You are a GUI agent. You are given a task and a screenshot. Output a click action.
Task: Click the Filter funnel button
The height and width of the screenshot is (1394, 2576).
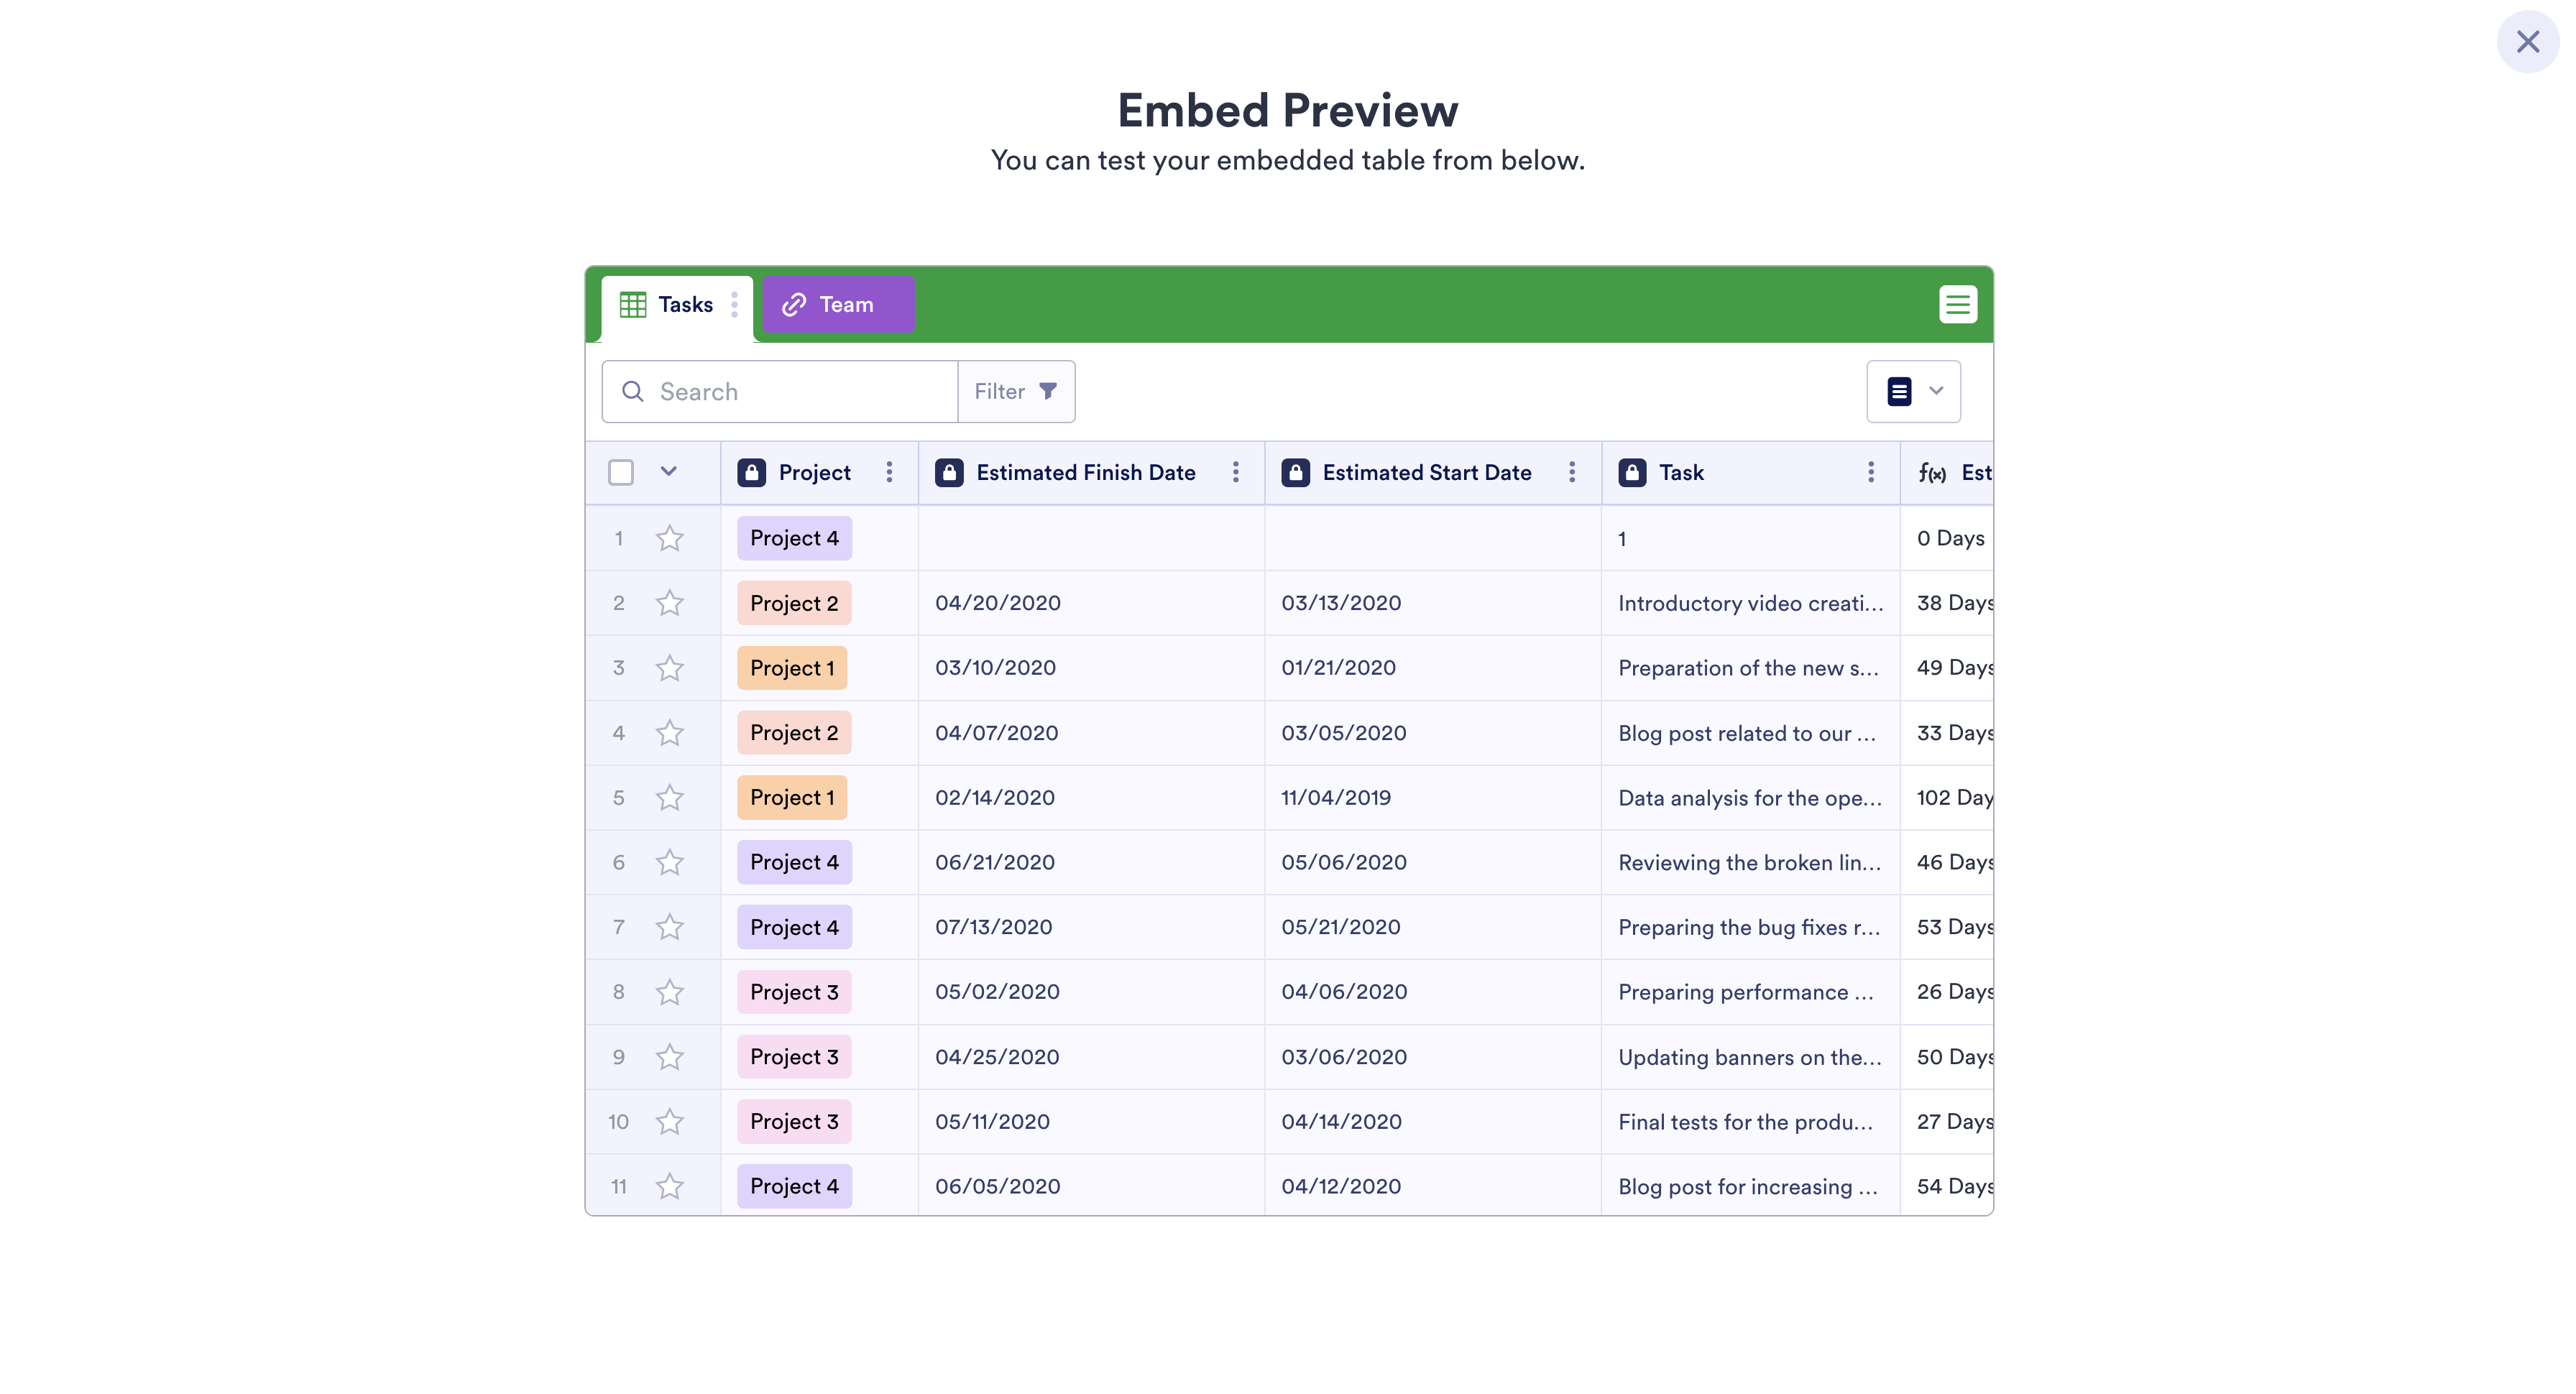(x=1016, y=391)
